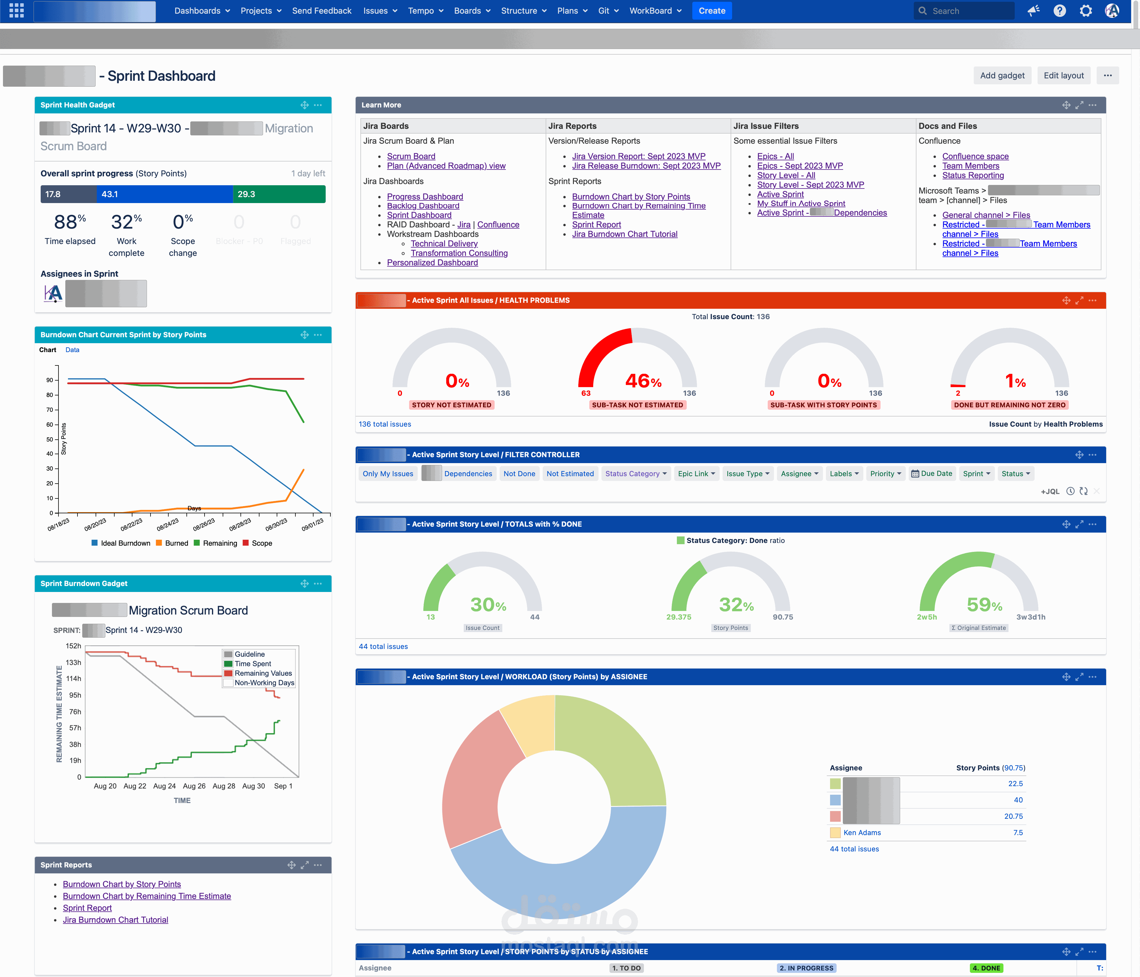Expand the Status Category filter dropdown
The image size is (1140, 977).
pyautogui.click(x=636, y=474)
